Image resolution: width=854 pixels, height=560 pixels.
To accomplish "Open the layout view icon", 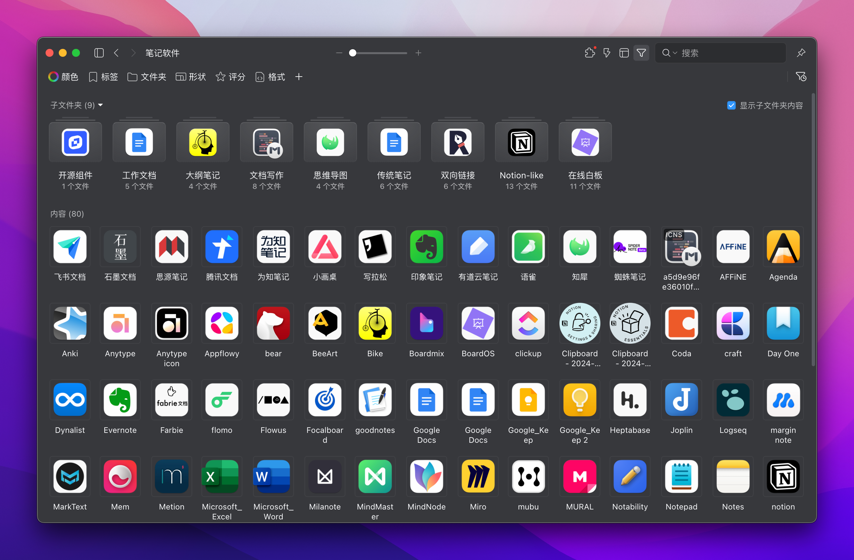I will (x=624, y=53).
